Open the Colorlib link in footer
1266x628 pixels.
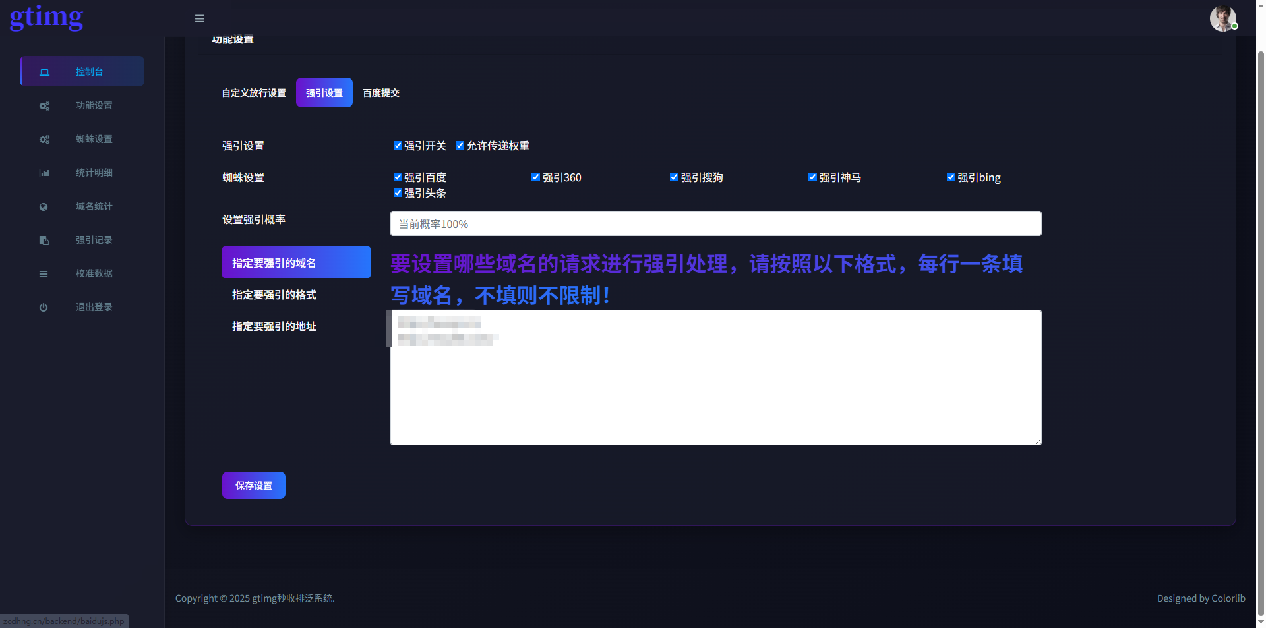[x=1228, y=598]
